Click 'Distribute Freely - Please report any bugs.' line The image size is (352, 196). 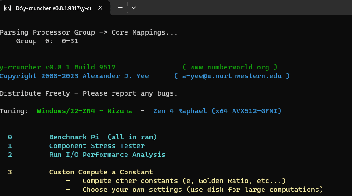coord(89,93)
